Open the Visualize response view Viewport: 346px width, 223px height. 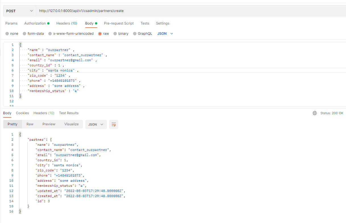71,124
